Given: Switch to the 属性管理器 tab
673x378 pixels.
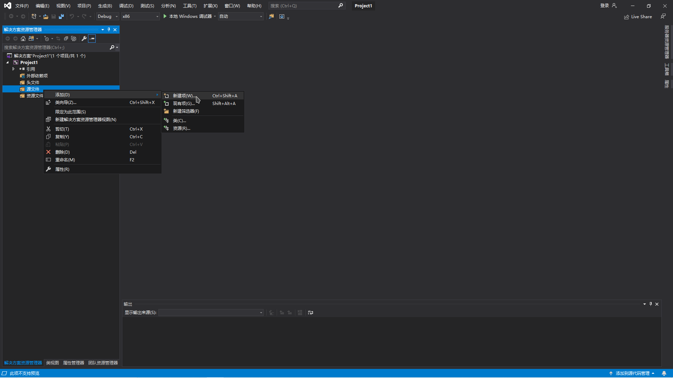Looking at the screenshot, I should pos(73,363).
